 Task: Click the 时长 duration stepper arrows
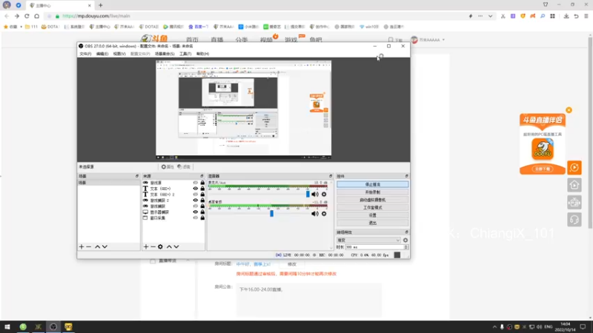[405, 247]
